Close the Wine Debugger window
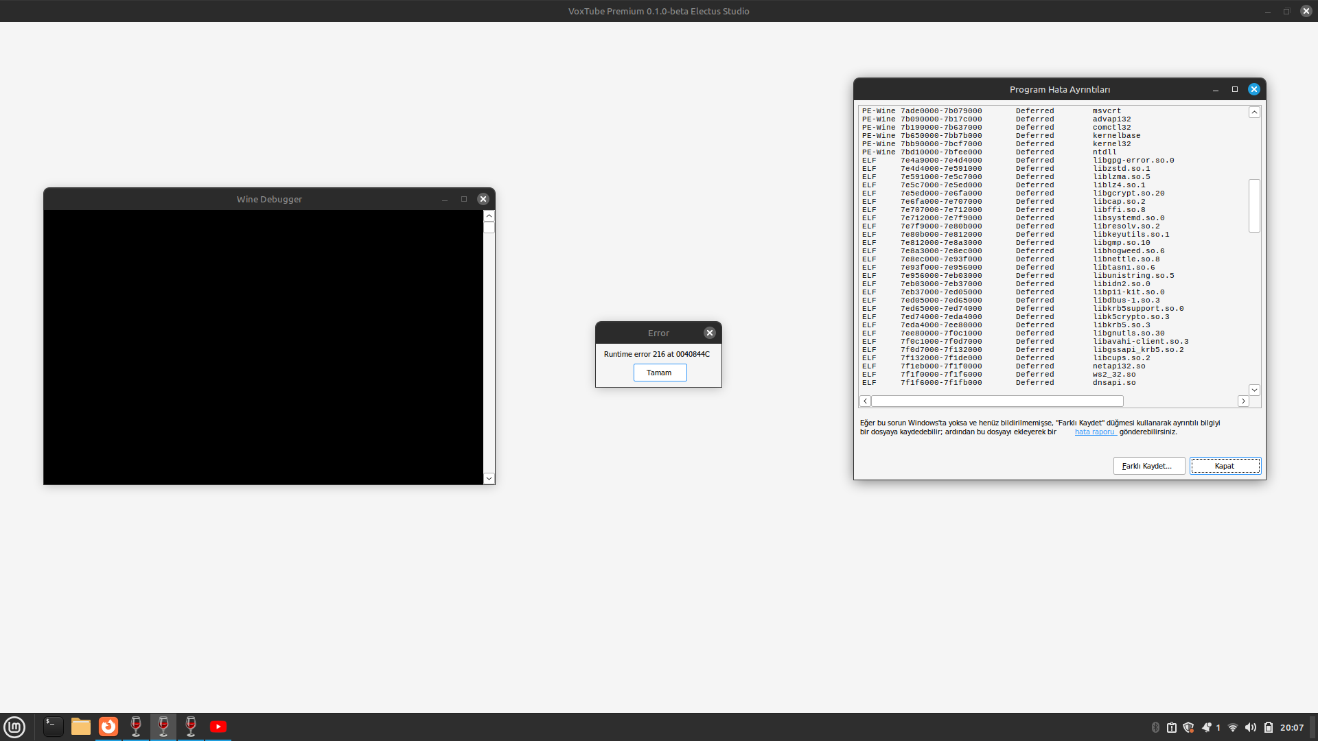 point(483,199)
